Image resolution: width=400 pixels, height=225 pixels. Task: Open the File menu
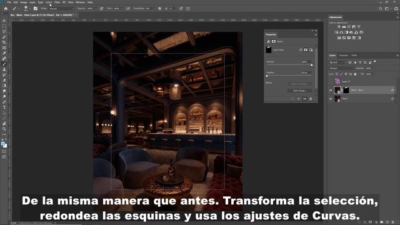coord(9,2)
